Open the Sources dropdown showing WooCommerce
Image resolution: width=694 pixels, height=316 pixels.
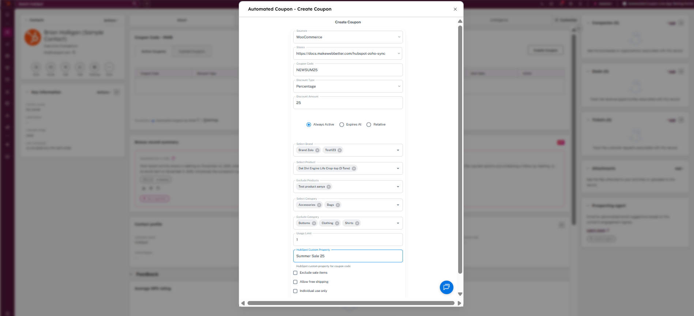pyautogui.click(x=348, y=37)
